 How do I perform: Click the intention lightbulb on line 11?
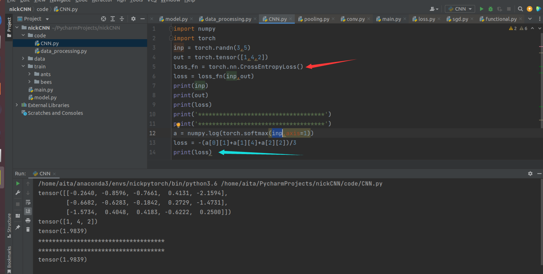pos(179,125)
